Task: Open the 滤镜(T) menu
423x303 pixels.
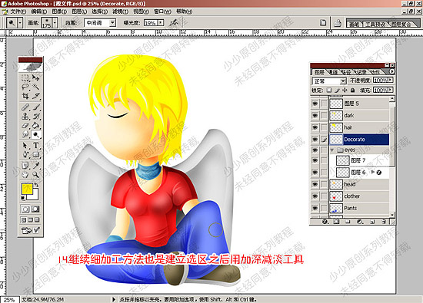Action: click(120, 12)
